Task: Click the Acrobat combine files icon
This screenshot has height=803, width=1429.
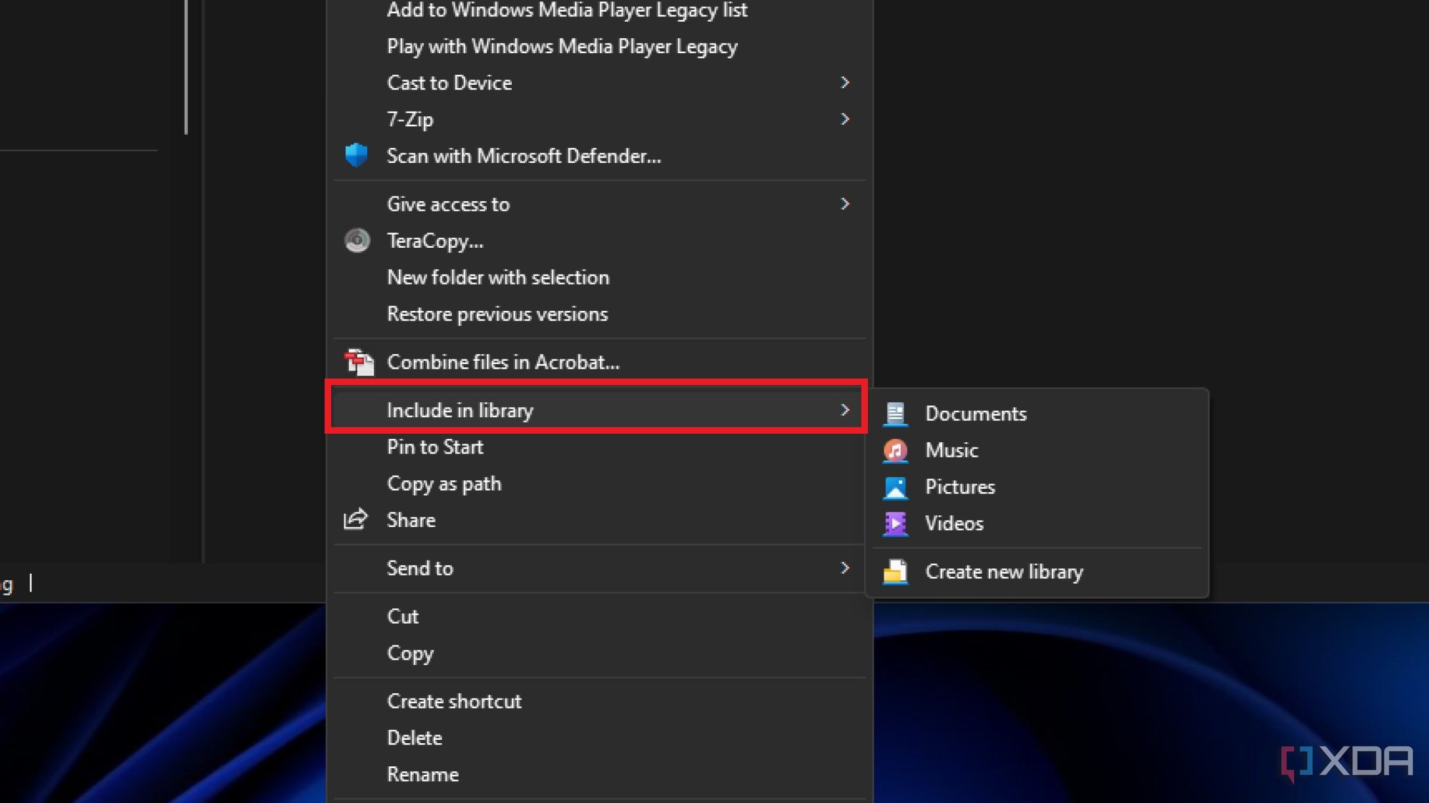Action: tap(359, 362)
